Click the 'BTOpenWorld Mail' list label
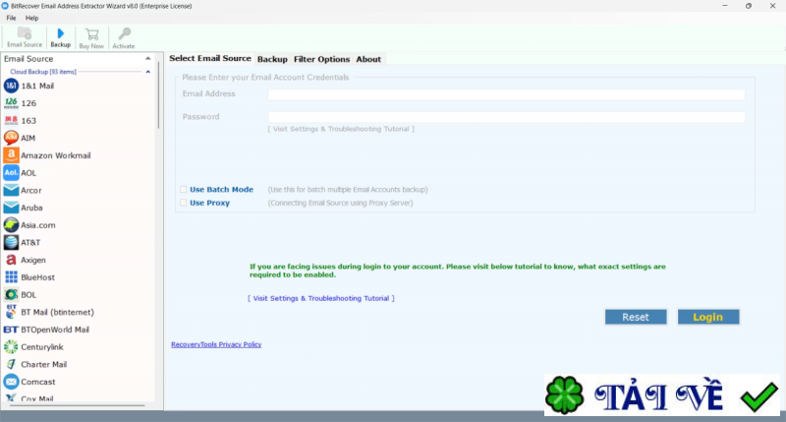Image resolution: width=786 pixels, height=422 pixels. tap(55, 330)
